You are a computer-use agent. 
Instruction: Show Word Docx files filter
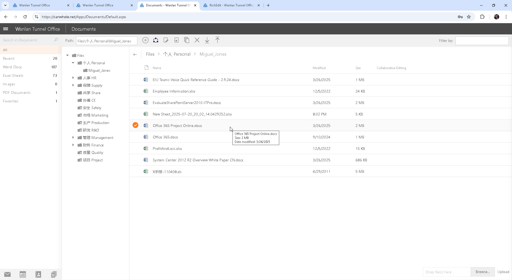point(12,67)
